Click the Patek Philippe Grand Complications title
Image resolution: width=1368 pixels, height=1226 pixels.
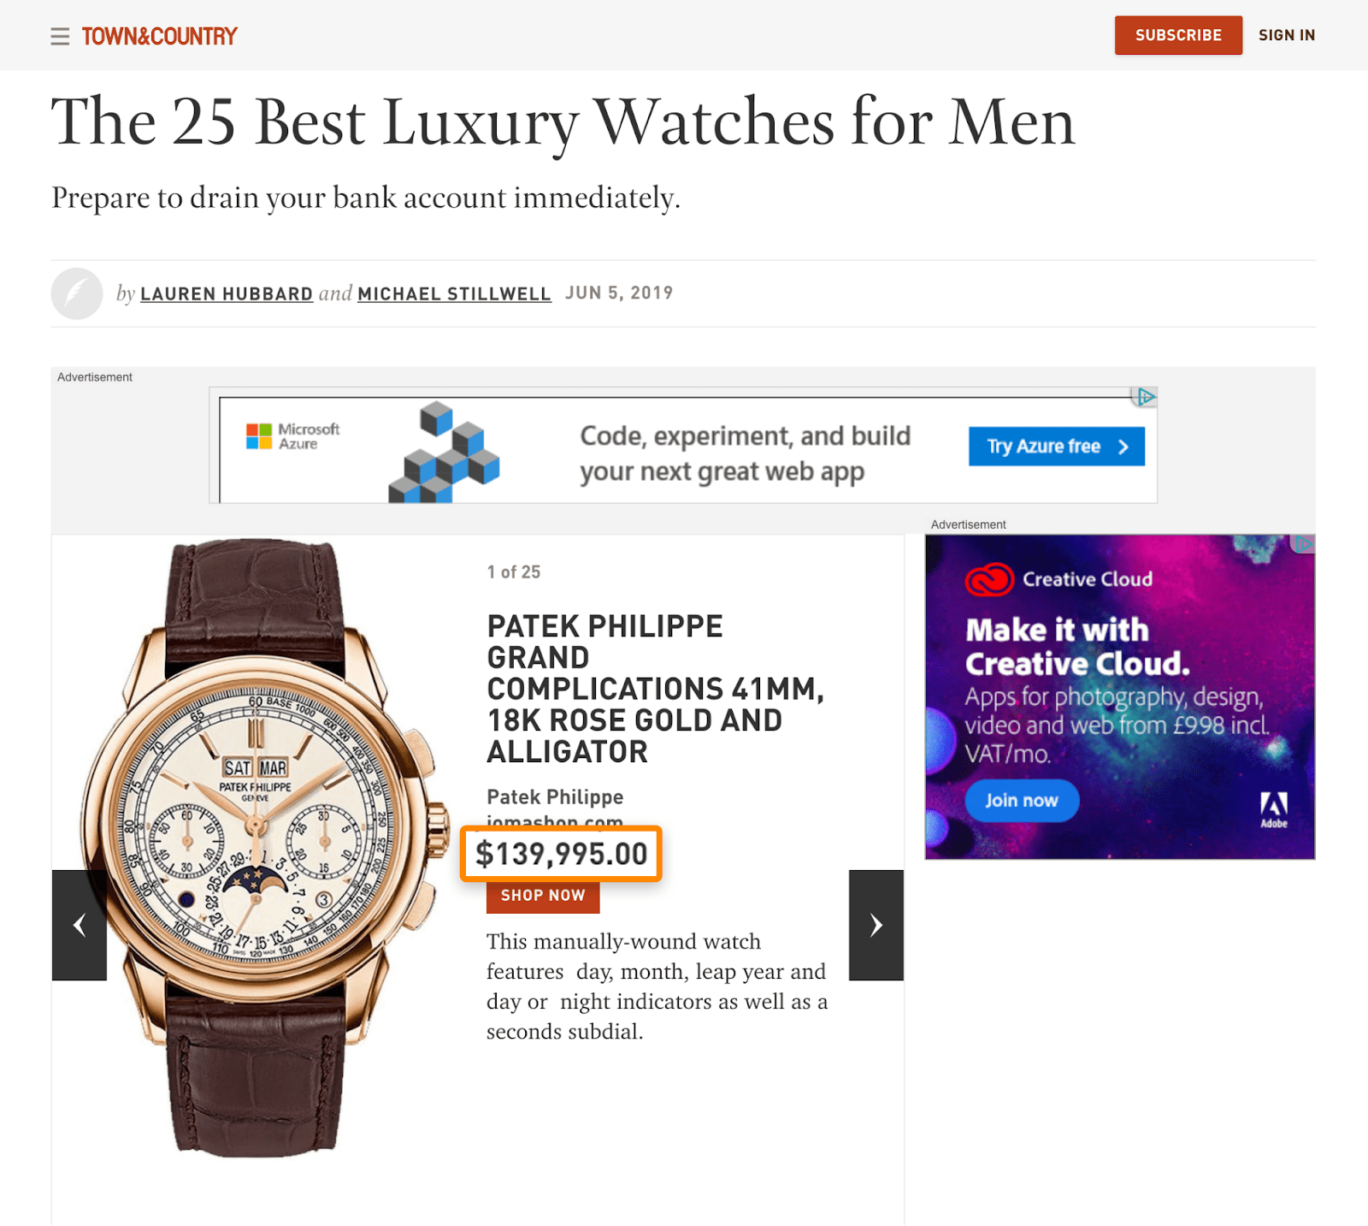pos(656,689)
